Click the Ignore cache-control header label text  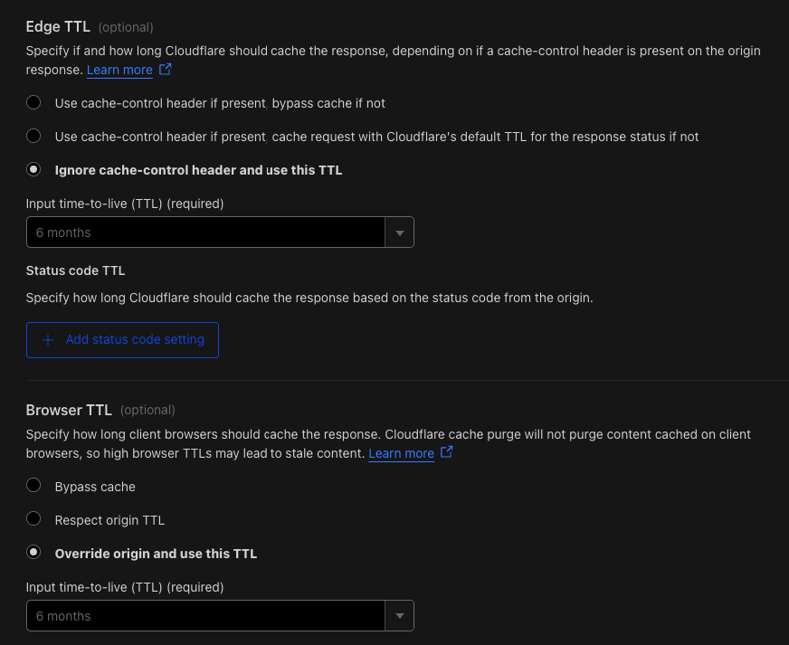pos(198,171)
